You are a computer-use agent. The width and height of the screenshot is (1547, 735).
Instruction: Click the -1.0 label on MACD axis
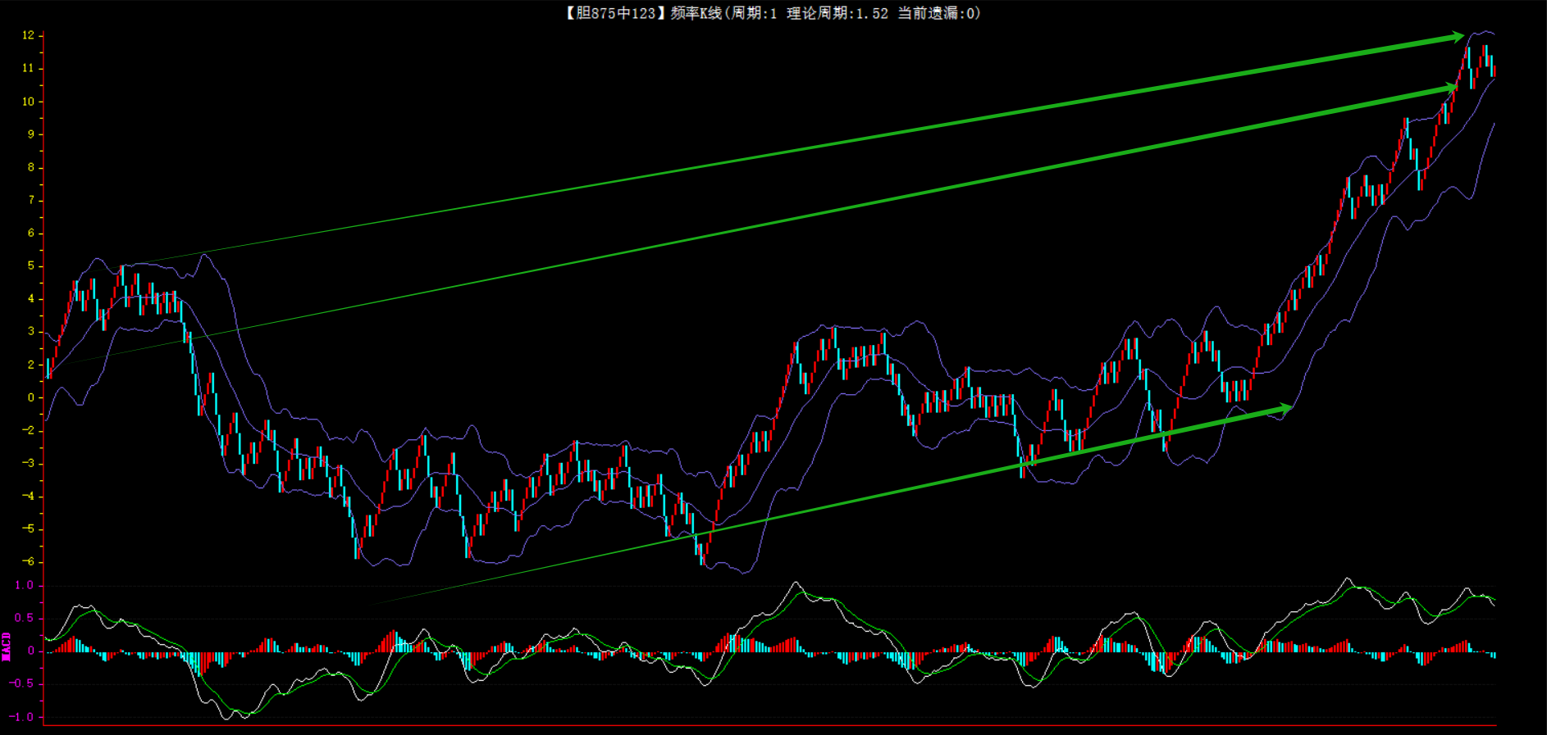tap(21, 717)
